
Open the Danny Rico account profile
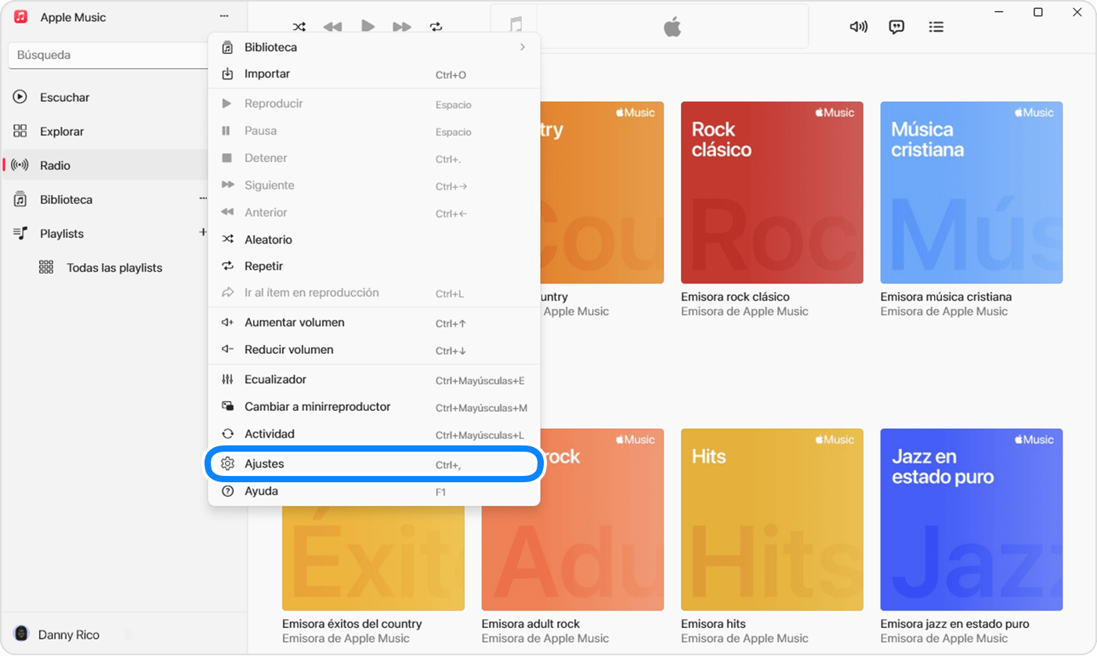[x=56, y=635]
